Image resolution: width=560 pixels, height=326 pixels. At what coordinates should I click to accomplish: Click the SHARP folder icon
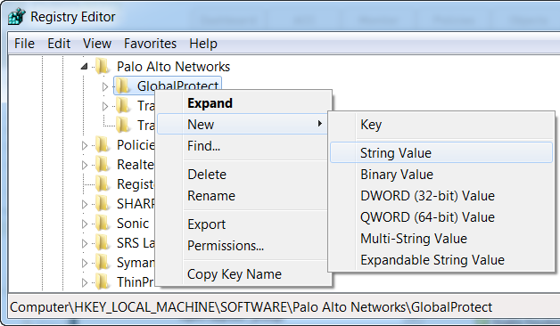coord(103,204)
